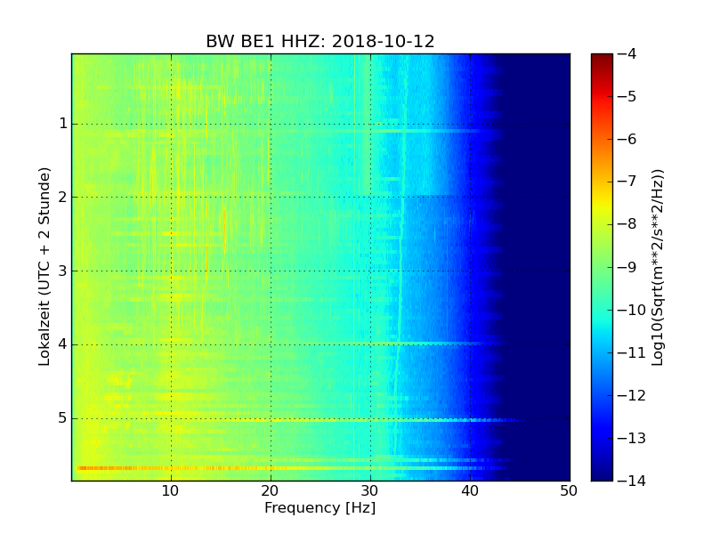Click colorbar tick label −5
The height and width of the screenshot is (534, 712).
click(627, 96)
